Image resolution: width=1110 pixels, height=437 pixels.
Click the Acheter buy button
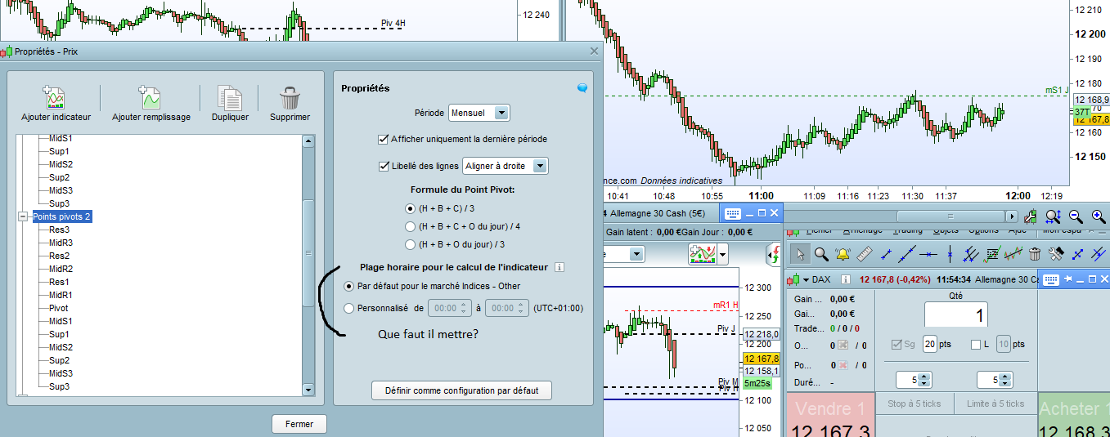click(1073, 417)
